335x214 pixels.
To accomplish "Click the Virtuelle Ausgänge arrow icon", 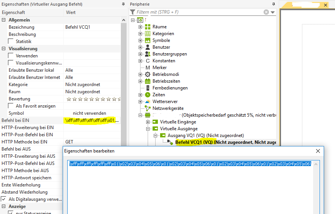I will coord(155,129).
